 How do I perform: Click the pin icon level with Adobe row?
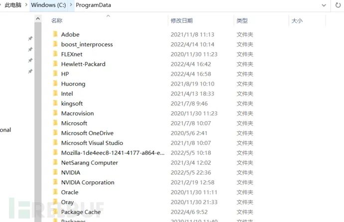(30, 38)
